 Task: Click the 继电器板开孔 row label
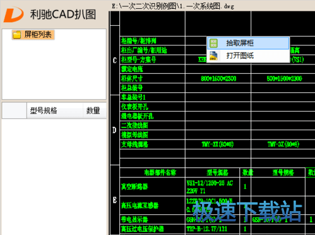[137, 116]
